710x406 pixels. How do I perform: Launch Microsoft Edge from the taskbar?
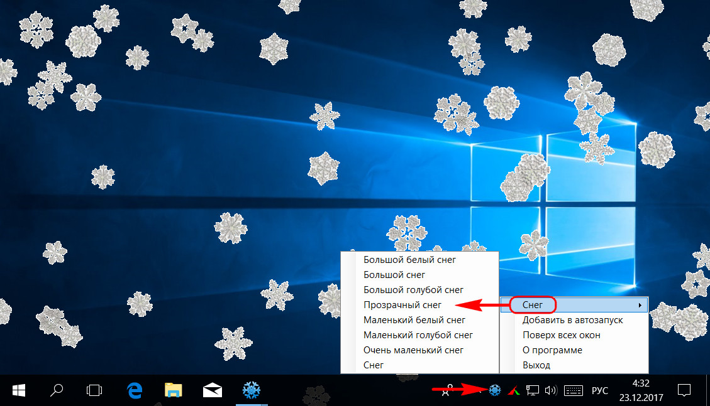[x=135, y=390]
